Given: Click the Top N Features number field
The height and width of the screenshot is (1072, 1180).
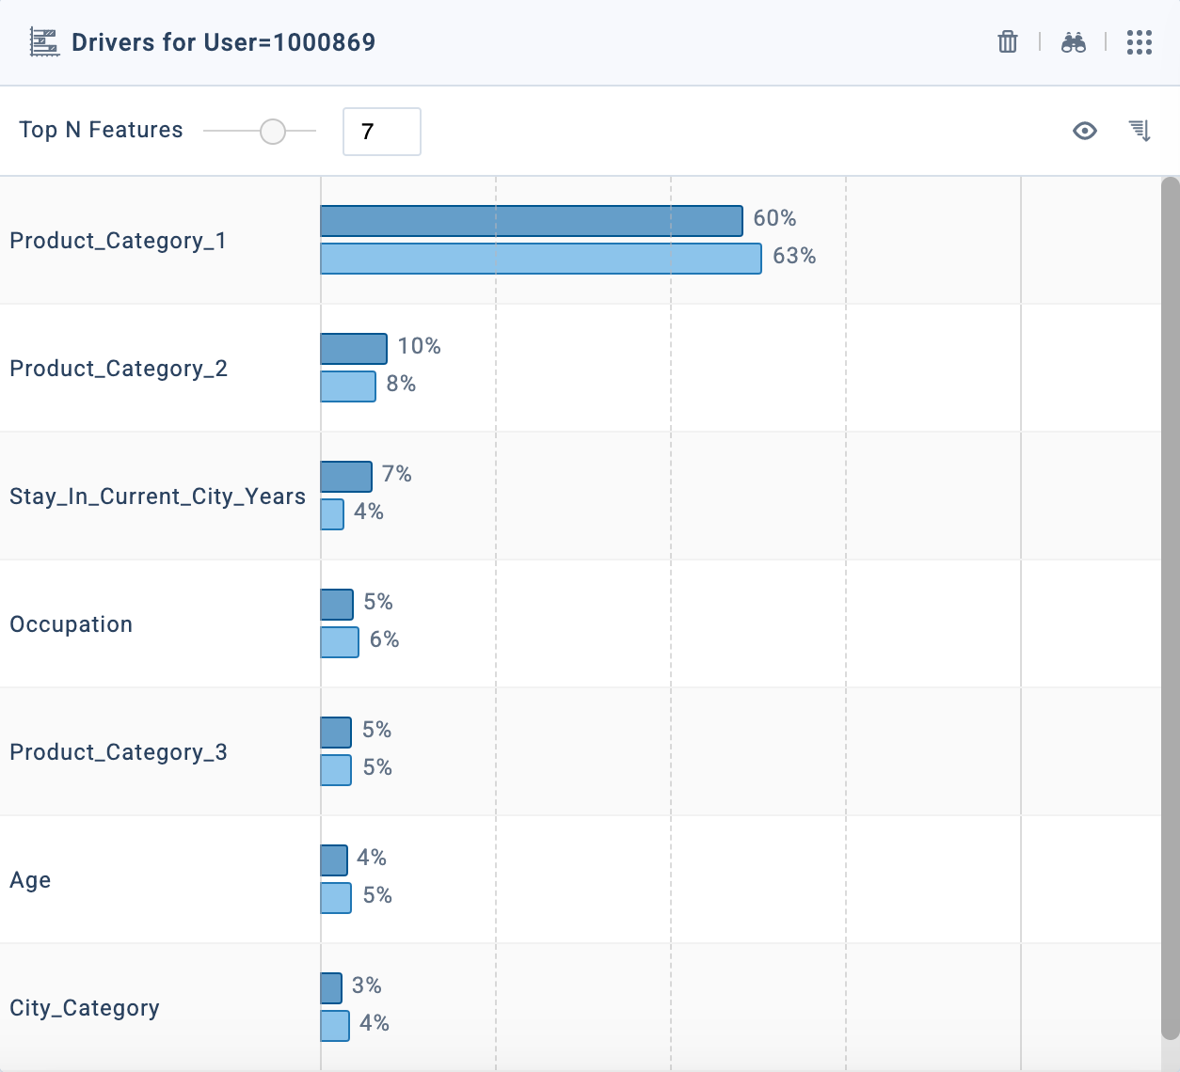Looking at the screenshot, I should tap(381, 132).
